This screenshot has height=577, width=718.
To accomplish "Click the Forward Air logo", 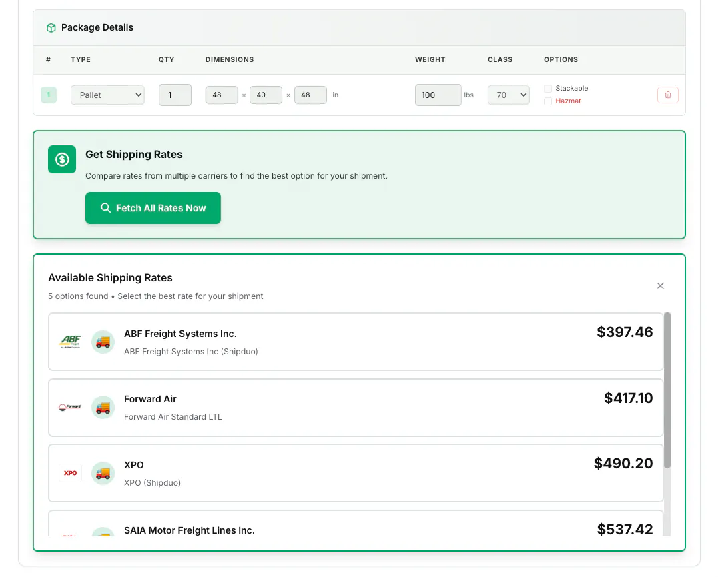I will click(x=71, y=407).
